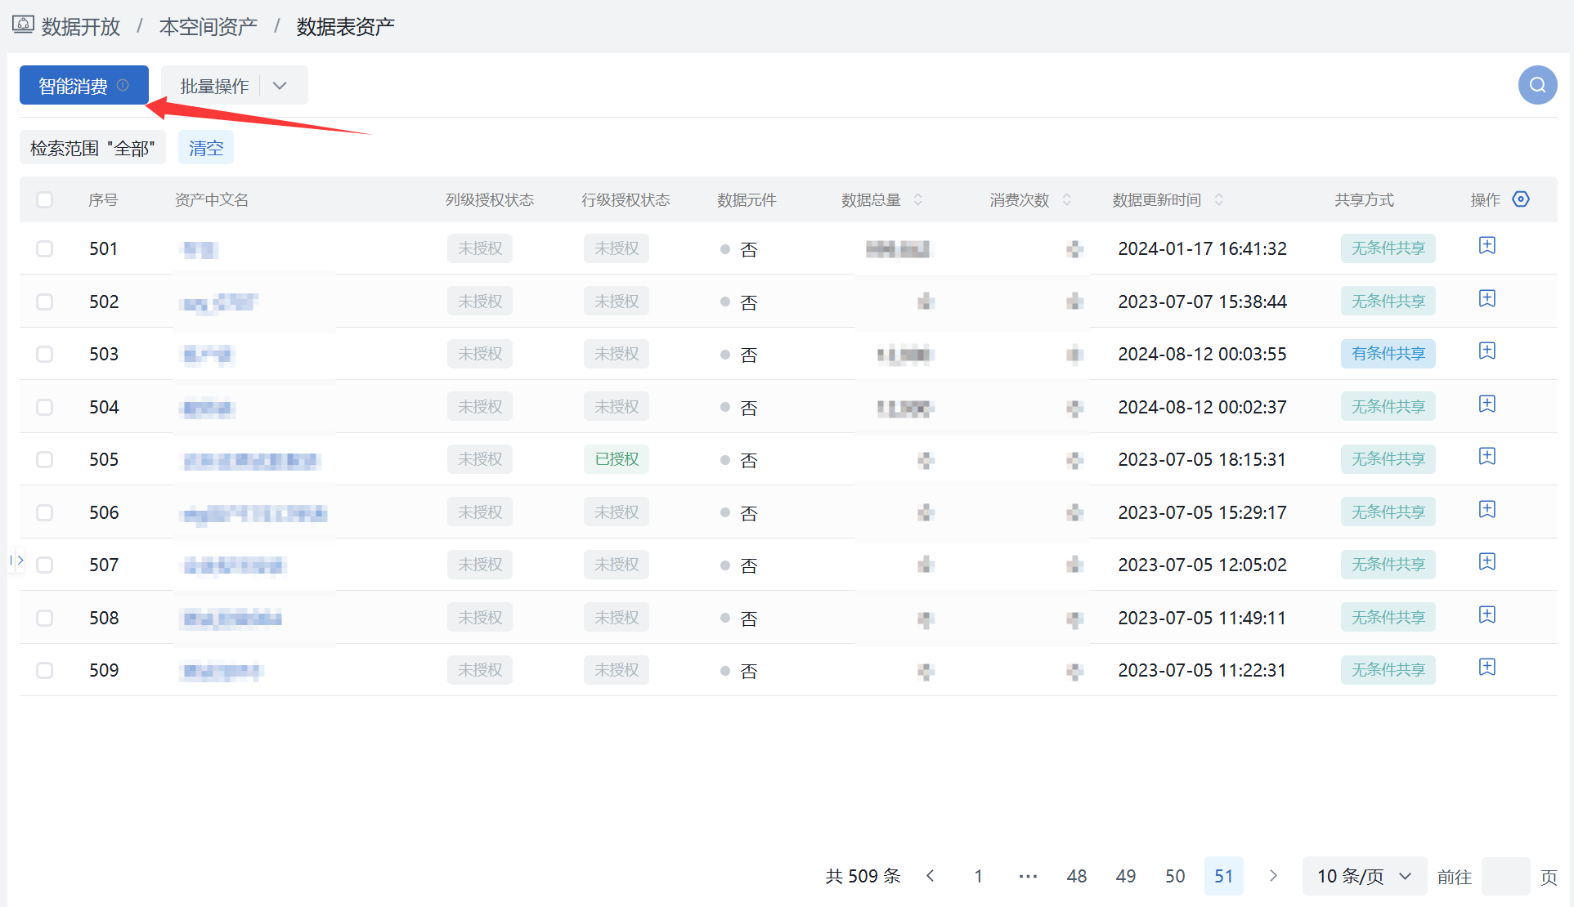Click the jump-to-page input field

pos(1504,876)
